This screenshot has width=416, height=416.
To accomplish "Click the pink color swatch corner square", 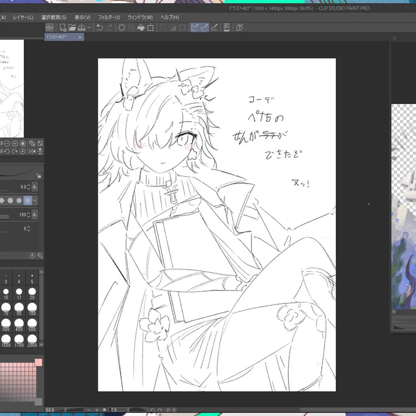I will pos(39,362).
